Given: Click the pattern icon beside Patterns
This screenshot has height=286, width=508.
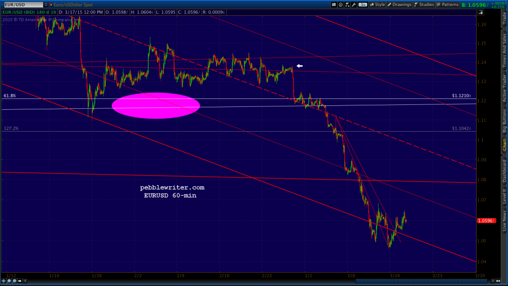Looking at the screenshot, I should 438,4.
